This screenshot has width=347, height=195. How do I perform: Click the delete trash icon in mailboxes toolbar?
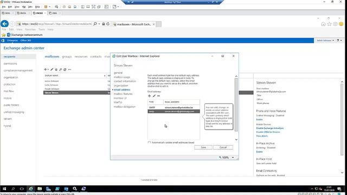56,69
